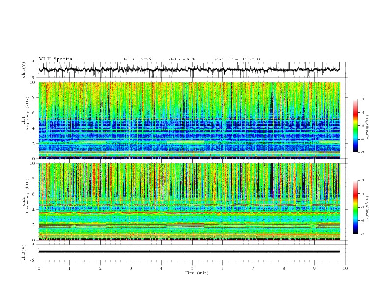Click the '6' kHz tick on ch.2 spectrogram
389x301 pixels.
35,194
